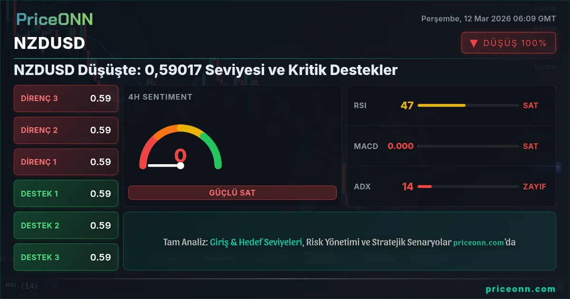The height and width of the screenshot is (299, 570).
Task: Open the Giriş & Hedef Seviyeleri link
Action: coord(256,242)
